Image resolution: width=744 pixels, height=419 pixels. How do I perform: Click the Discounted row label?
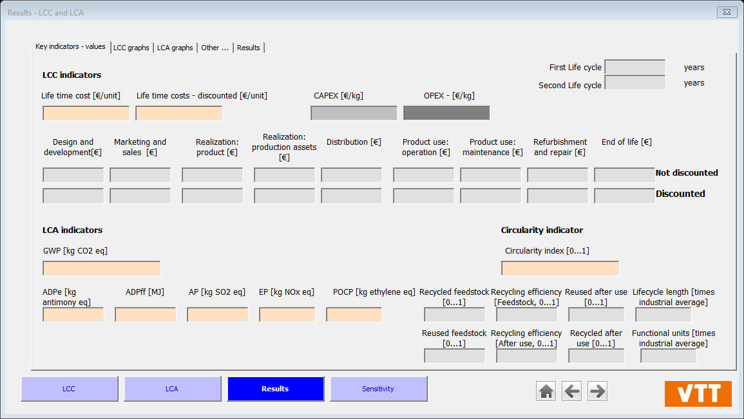(x=680, y=194)
